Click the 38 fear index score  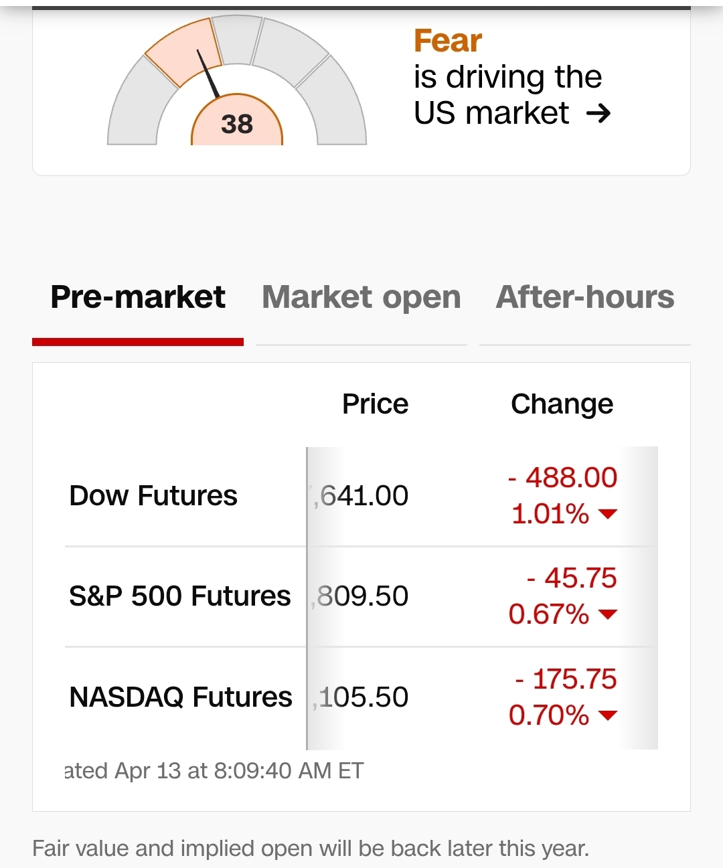237,124
